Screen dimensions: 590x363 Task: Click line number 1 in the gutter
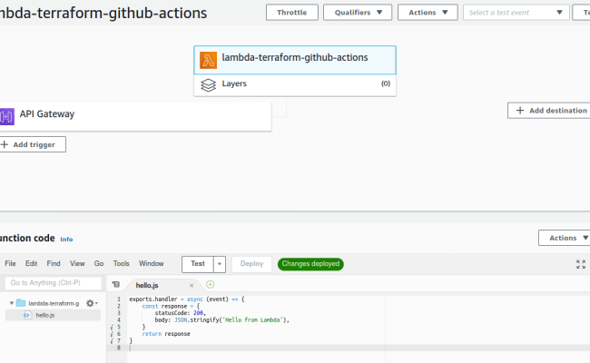pos(119,299)
